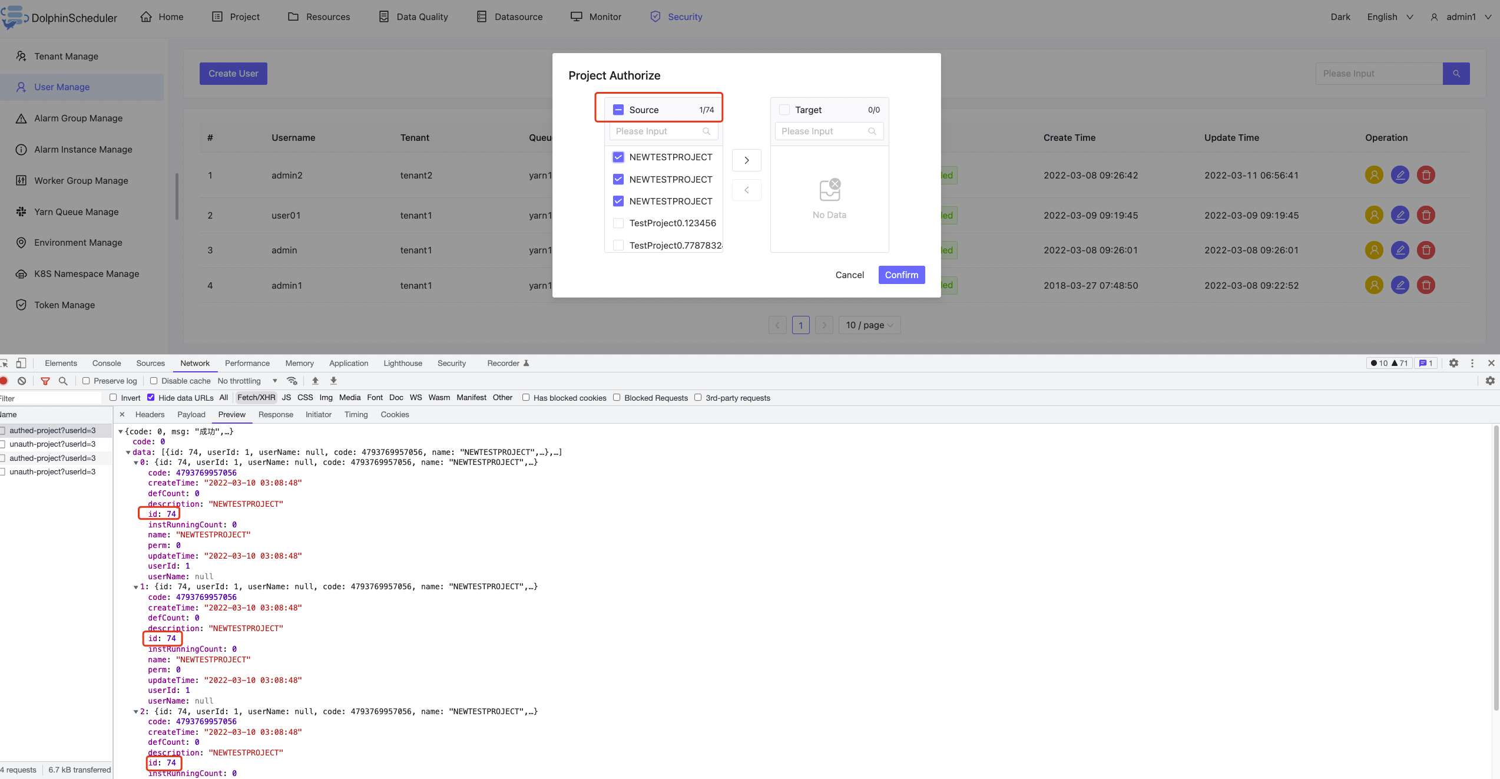The height and width of the screenshot is (779, 1500).
Task: Enable the Preserve log checkbox
Action: coord(86,381)
